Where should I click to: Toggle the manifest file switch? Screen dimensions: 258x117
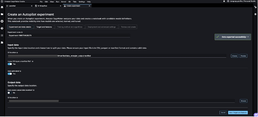(10, 64)
